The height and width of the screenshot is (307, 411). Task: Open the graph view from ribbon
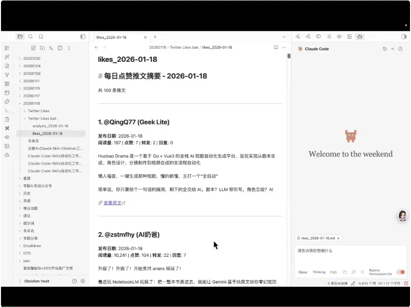point(7,75)
